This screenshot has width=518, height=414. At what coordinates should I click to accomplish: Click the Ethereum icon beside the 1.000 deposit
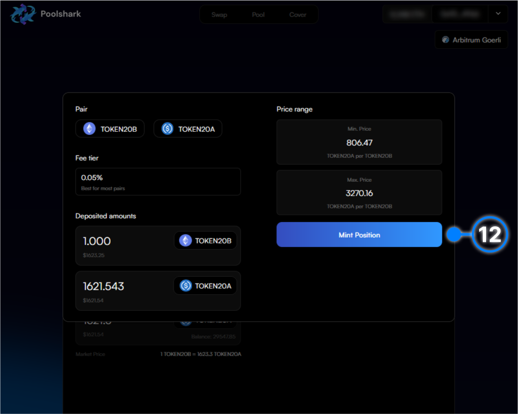185,241
